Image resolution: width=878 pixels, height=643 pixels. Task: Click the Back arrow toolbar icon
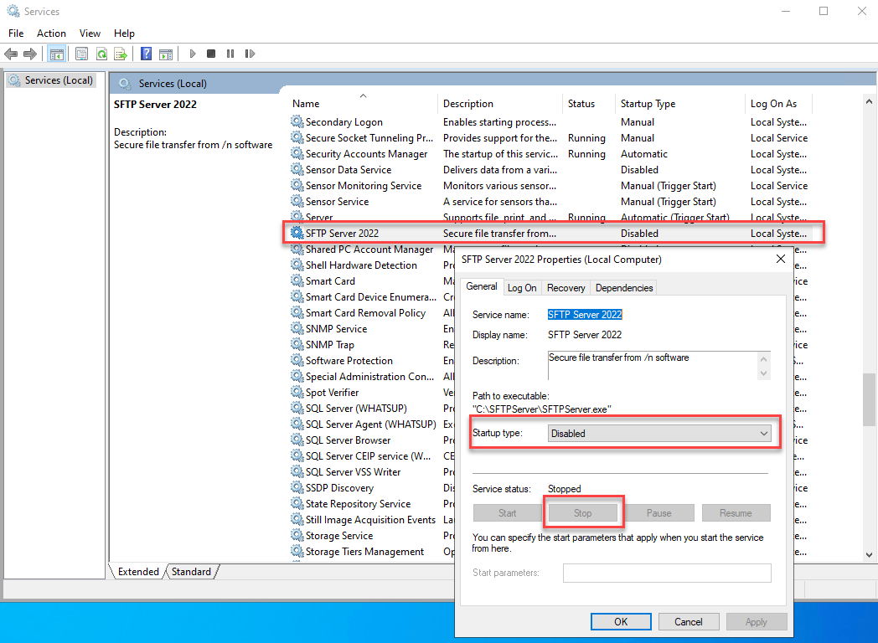pos(11,54)
